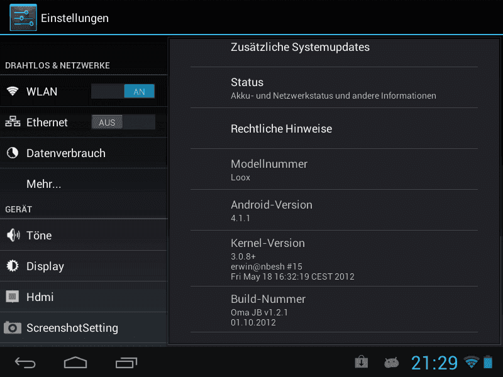Tap the Home navigation button

coord(75,363)
